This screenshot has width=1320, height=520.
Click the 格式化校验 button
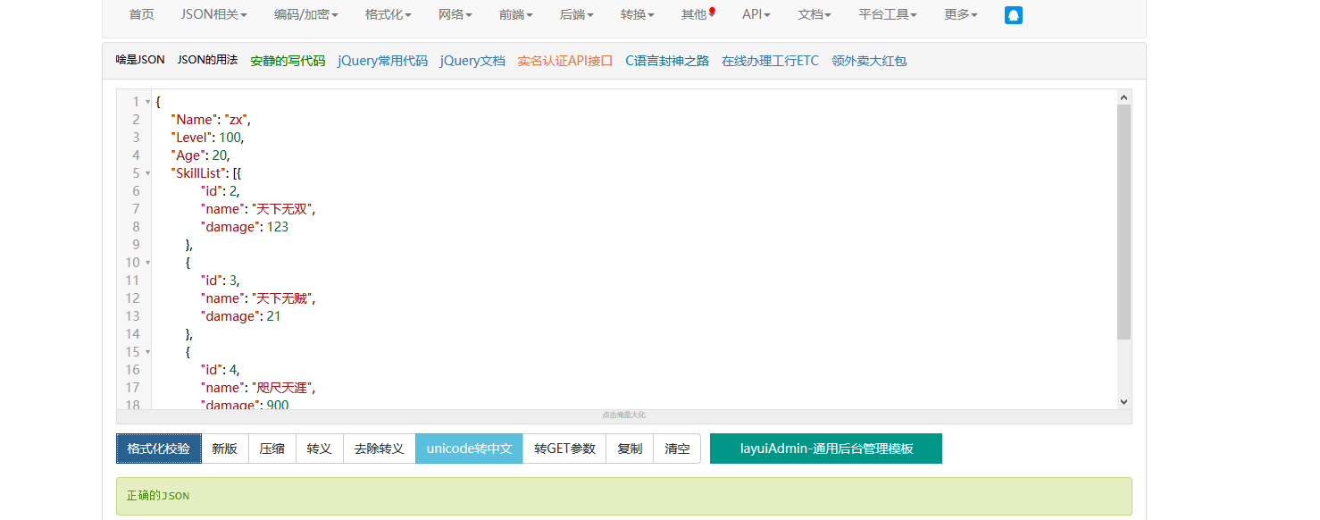tap(159, 449)
